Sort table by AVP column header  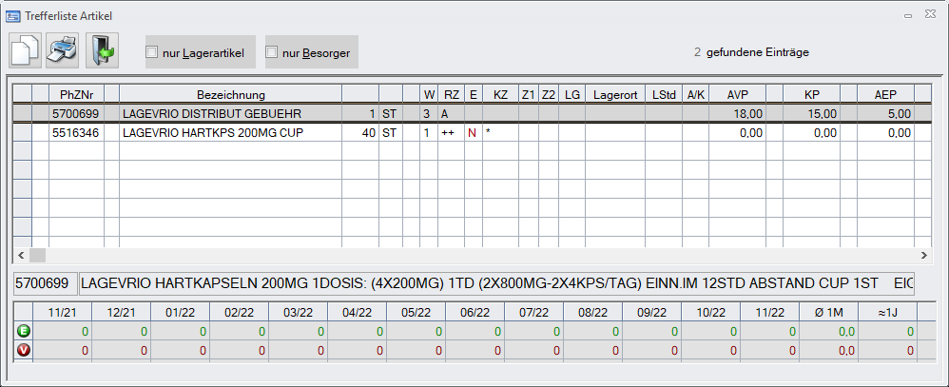coord(737,94)
